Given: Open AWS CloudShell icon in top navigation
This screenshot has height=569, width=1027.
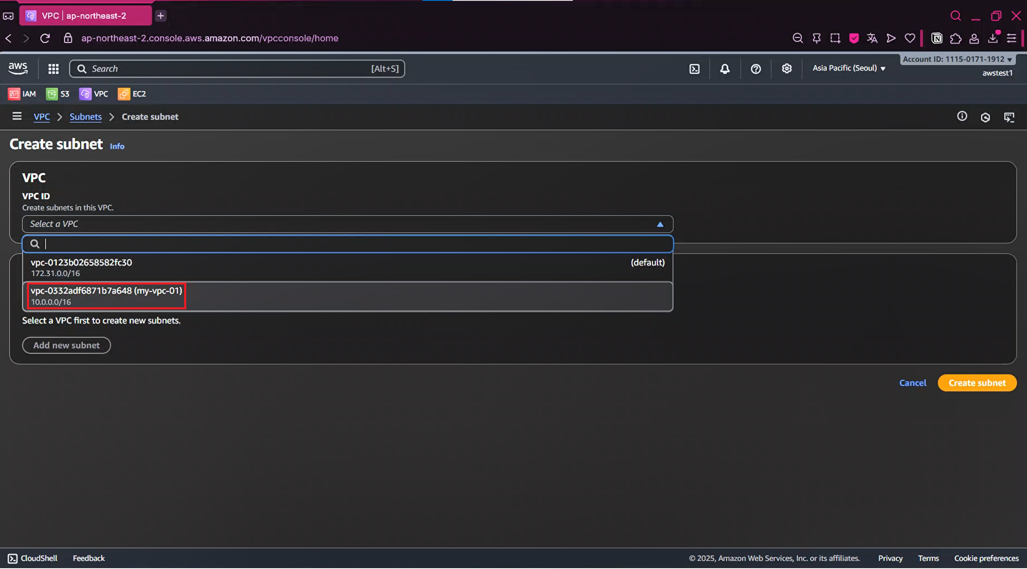Looking at the screenshot, I should (x=694, y=69).
